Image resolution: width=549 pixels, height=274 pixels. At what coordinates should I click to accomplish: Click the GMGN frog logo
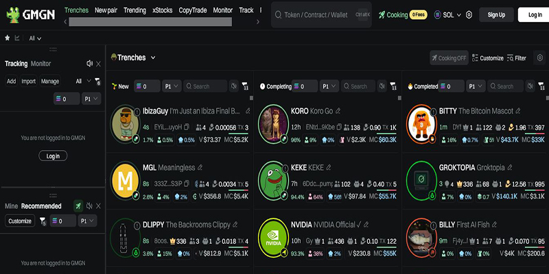point(13,15)
